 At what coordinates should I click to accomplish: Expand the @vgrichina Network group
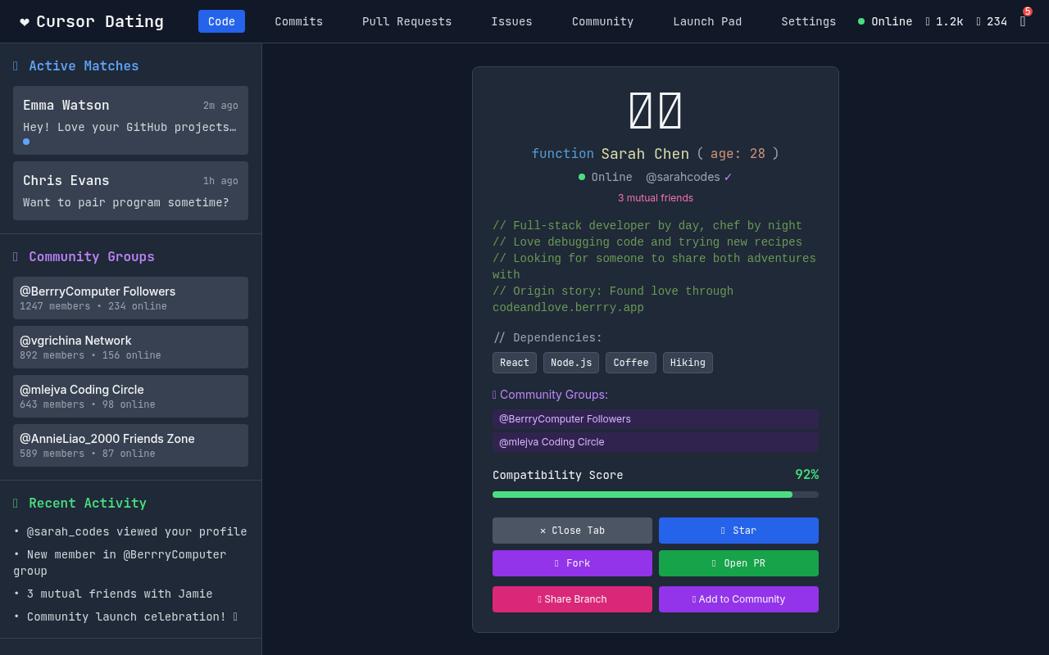pyautogui.click(x=130, y=347)
